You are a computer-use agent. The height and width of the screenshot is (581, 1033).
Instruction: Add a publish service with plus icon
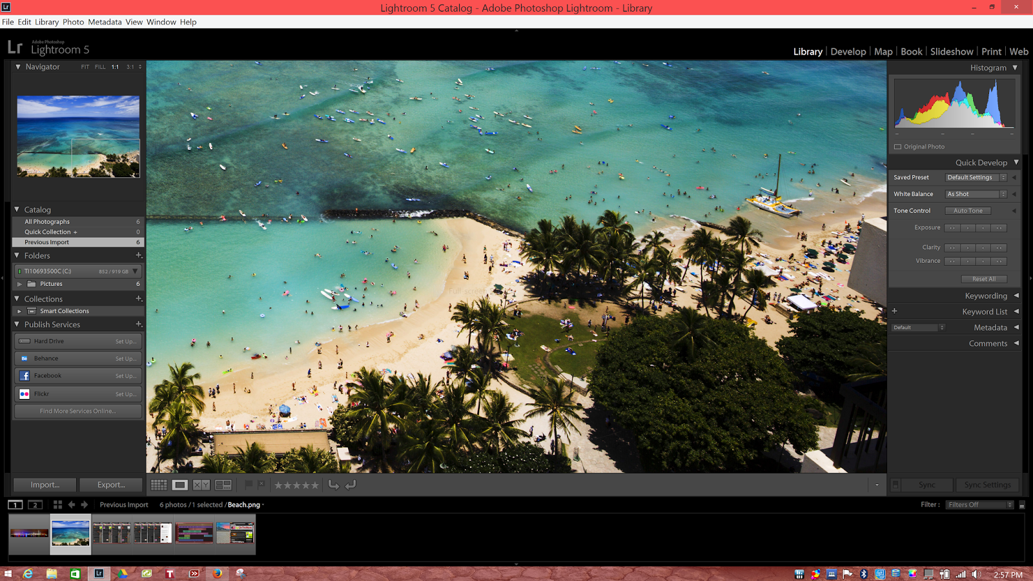click(x=138, y=324)
